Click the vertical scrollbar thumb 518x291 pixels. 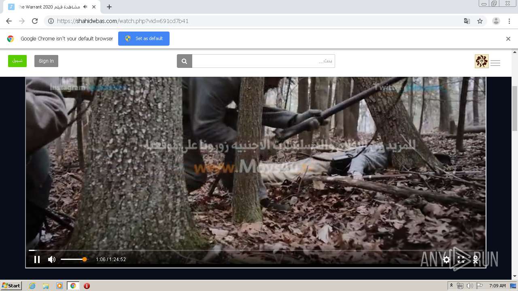515,108
